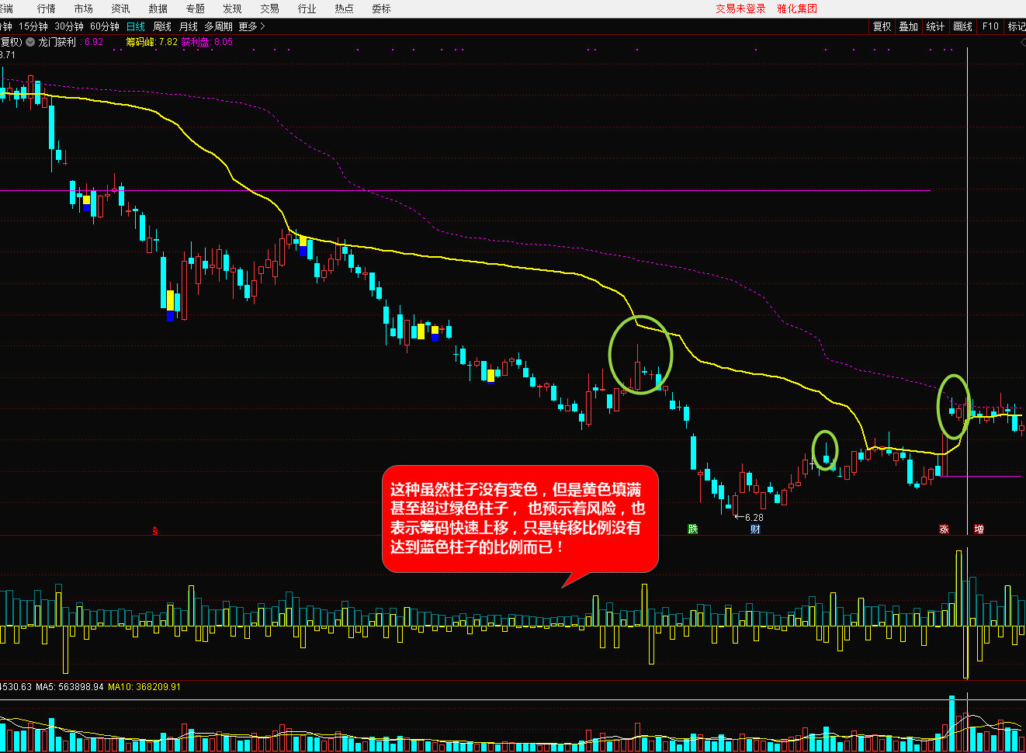The height and width of the screenshot is (753, 1026).
Task: Open the 行业 menu
Action: coord(307,9)
